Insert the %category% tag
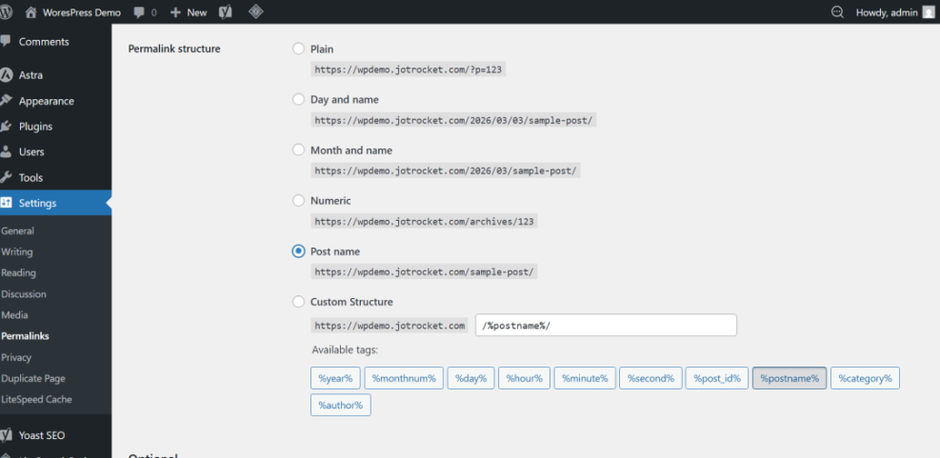The image size is (940, 458). (865, 378)
